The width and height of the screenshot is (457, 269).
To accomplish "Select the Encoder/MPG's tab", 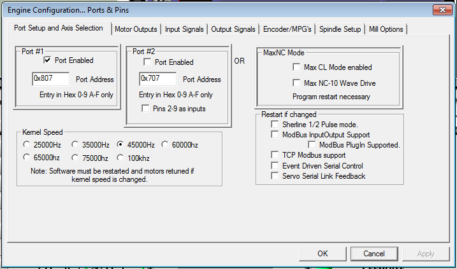I will [x=287, y=29].
